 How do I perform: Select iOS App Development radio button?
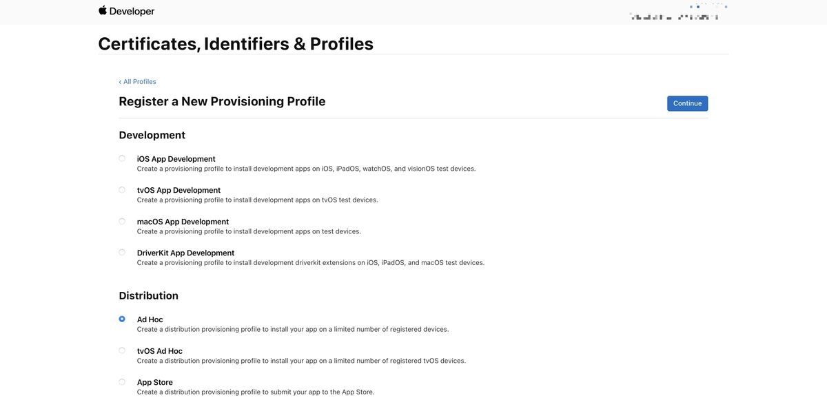coord(122,158)
